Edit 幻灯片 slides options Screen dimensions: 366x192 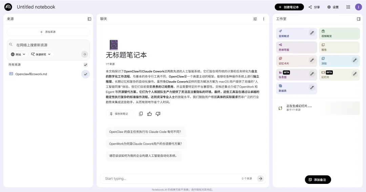(354, 74)
